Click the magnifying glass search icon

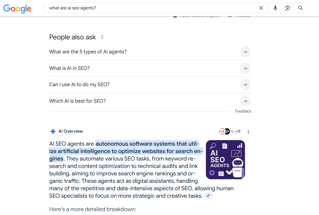tap(300, 8)
